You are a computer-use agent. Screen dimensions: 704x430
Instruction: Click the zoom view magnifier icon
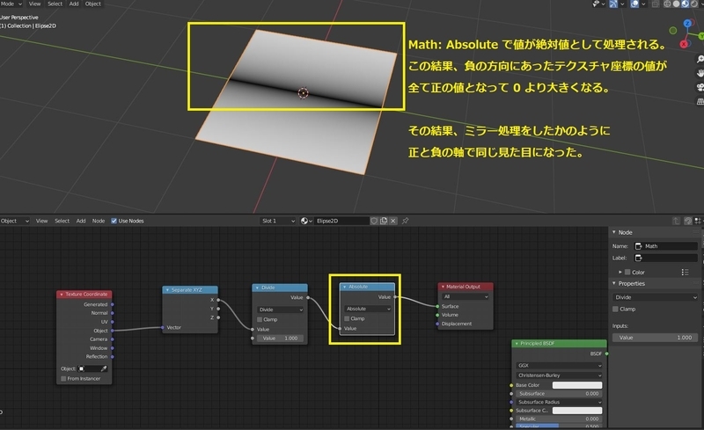tap(700, 59)
